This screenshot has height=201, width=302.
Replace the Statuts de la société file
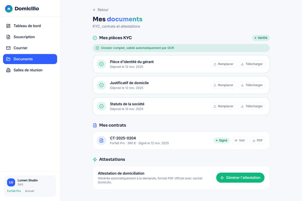click(223, 106)
